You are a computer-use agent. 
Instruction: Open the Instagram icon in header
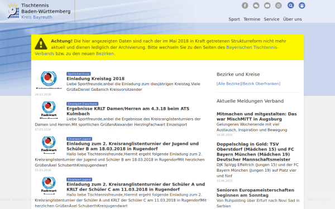coord(278,6)
